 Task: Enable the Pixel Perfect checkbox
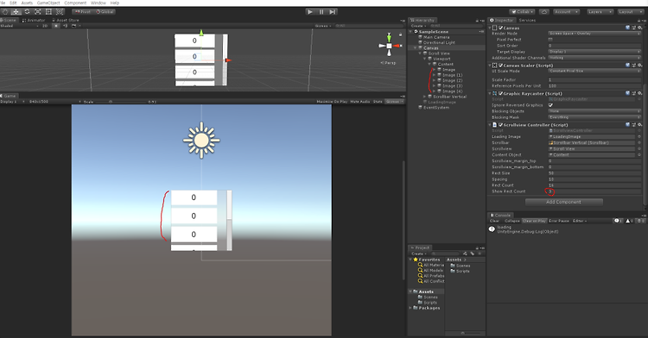550,40
